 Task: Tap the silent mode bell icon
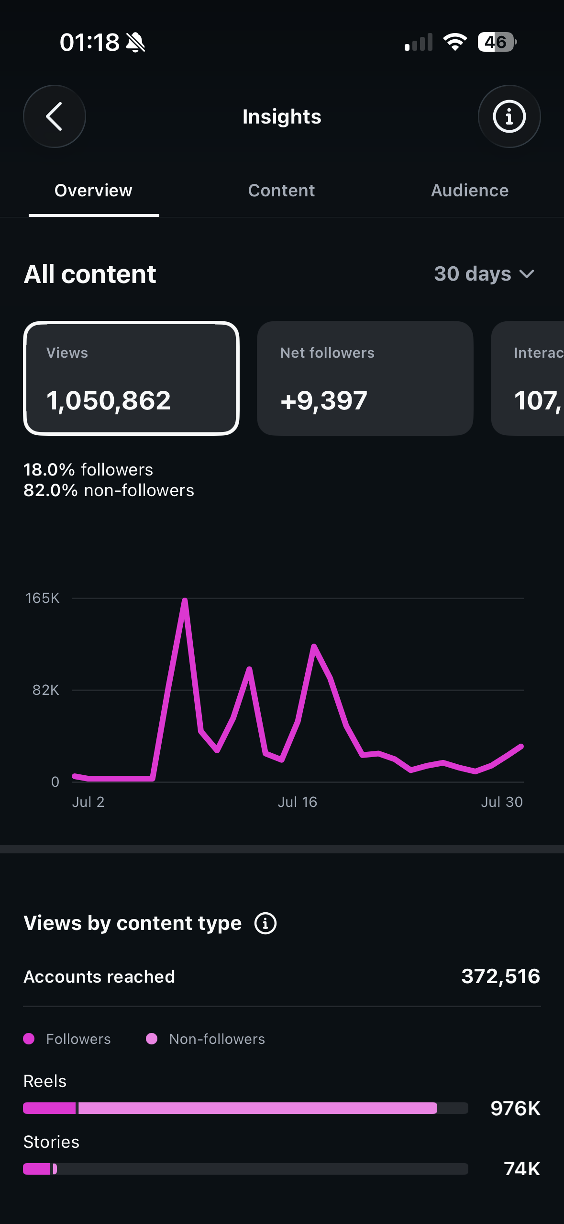135,42
